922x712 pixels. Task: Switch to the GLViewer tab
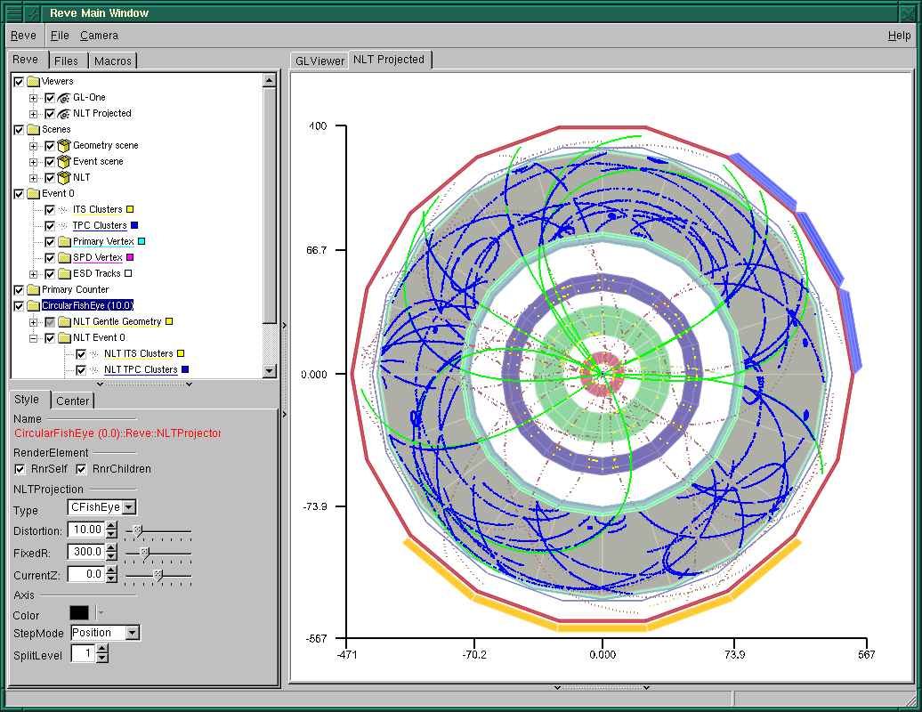319,60
